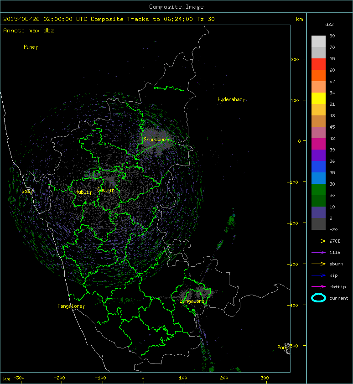
Task: Click the '80' dBZ scale value
Action: click(332, 36)
